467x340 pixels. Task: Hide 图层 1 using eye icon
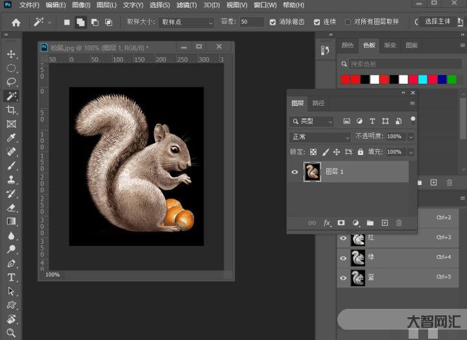[295, 172]
